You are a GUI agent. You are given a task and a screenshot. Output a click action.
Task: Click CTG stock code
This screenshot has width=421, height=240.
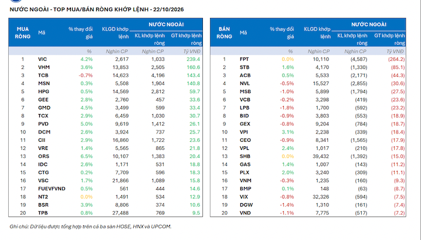(43, 173)
